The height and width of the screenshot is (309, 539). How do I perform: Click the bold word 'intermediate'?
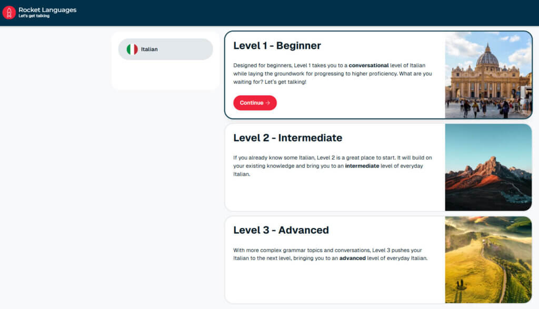pos(362,166)
